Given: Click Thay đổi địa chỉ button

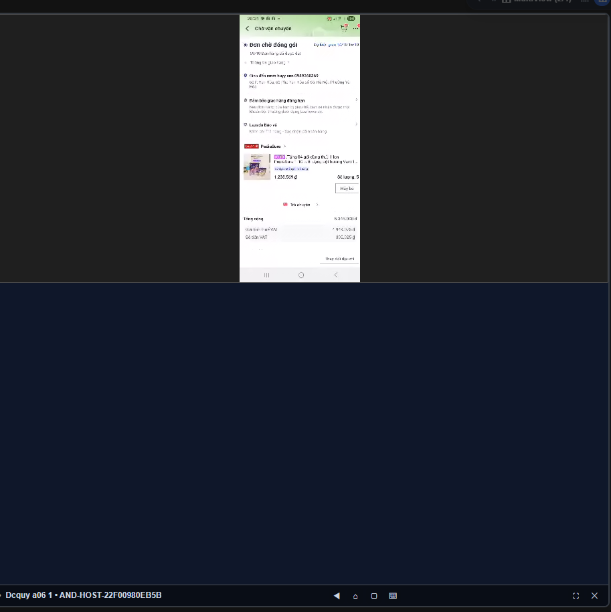Looking at the screenshot, I should (340, 259).
